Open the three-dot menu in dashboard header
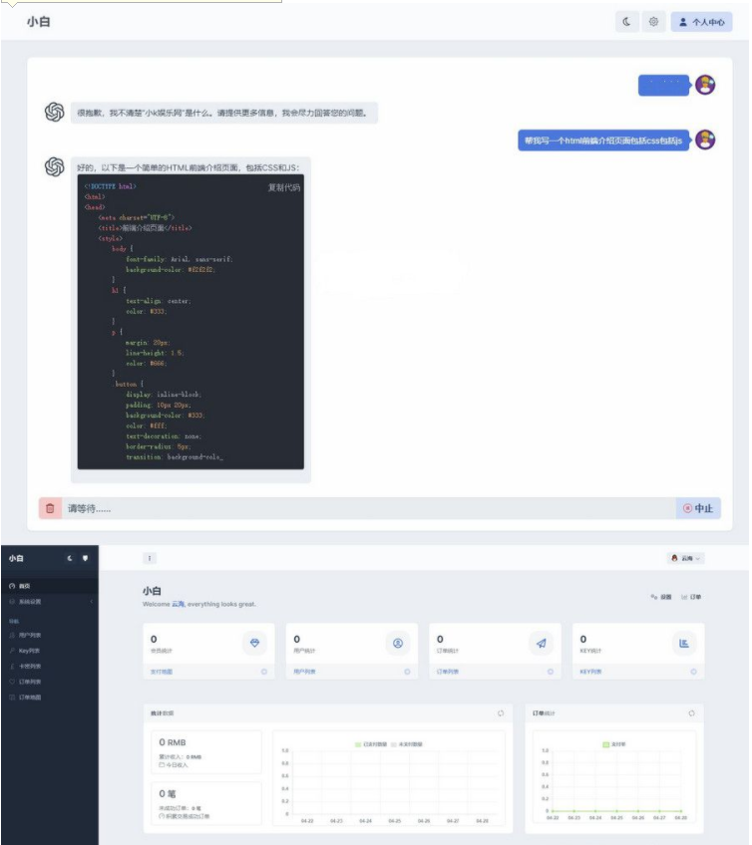The image size is (752, 845). click(149, 558)
